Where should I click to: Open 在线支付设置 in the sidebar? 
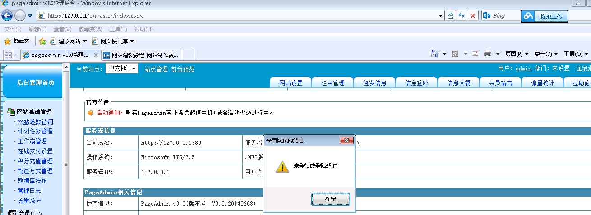tap(35, 151)
